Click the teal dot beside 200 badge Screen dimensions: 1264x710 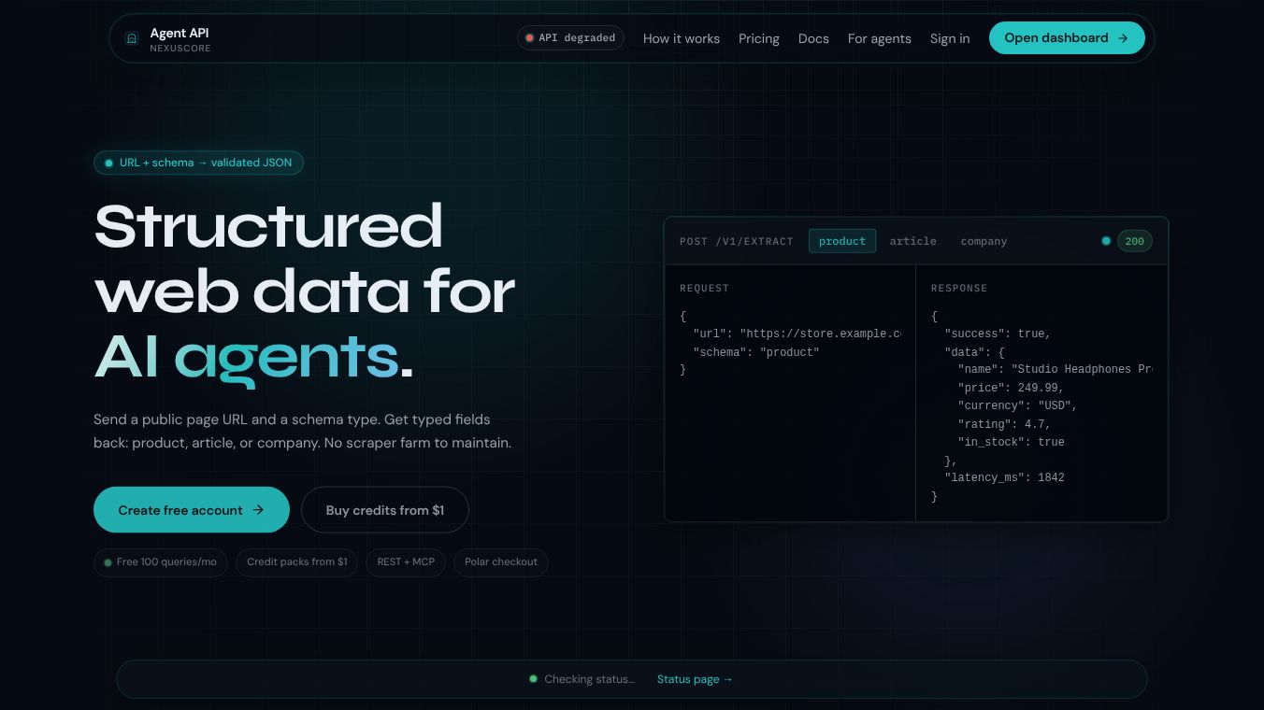pos(1106,241)
